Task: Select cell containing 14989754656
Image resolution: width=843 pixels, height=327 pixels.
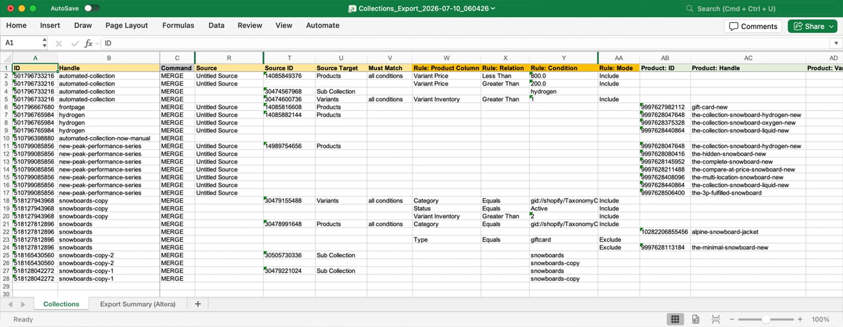Action: [289, 146]
